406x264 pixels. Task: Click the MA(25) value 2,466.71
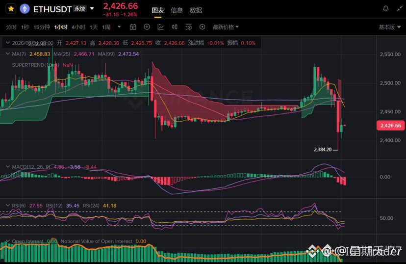coord(84,54)
